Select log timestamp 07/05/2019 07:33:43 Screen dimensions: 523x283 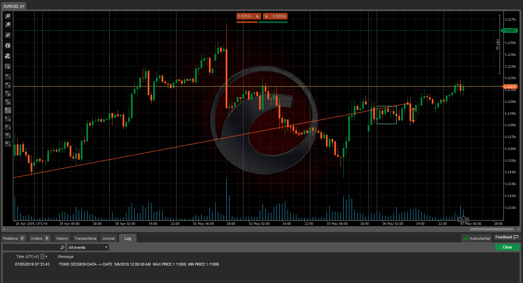coord(32,264)
